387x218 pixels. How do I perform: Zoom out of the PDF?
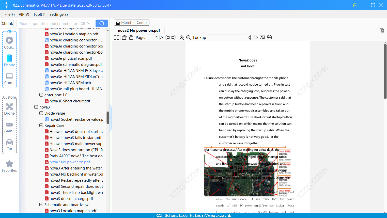click(189, 38)
